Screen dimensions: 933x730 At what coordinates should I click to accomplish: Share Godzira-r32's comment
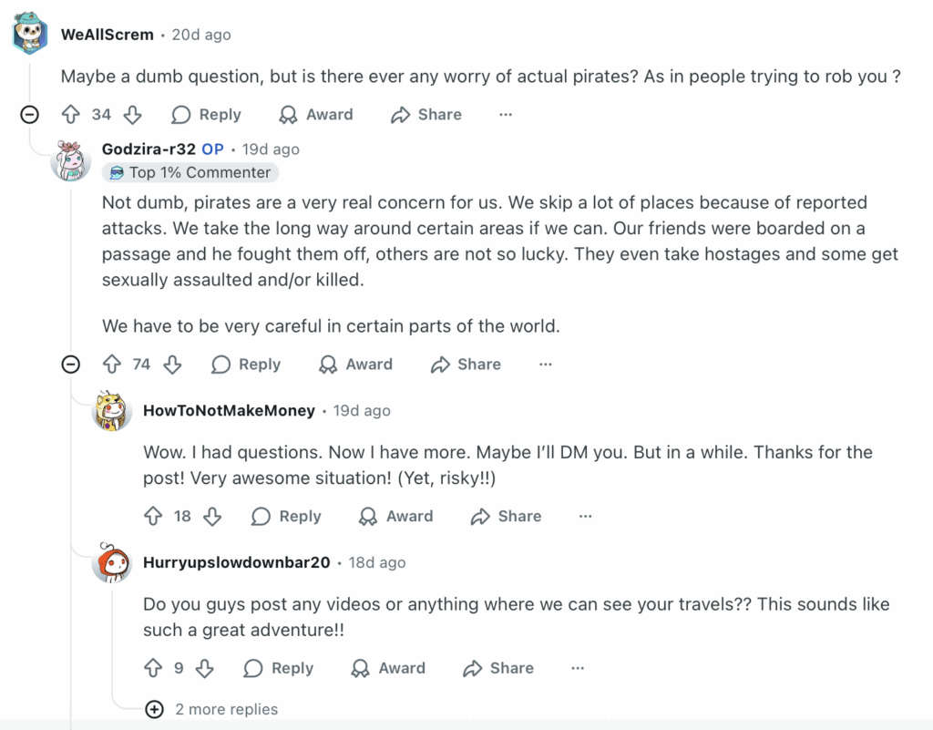click(466, 365)
